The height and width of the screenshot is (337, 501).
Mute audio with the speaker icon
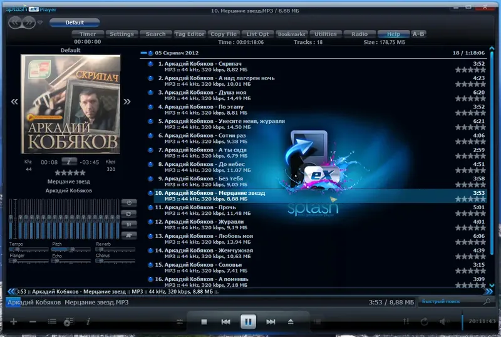(444, 321)
